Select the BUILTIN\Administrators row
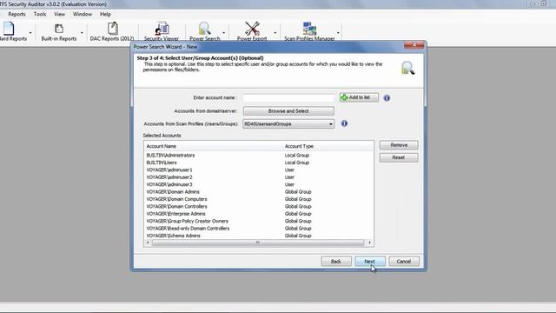The image size is (556, 313). click(x=259, y=156)
